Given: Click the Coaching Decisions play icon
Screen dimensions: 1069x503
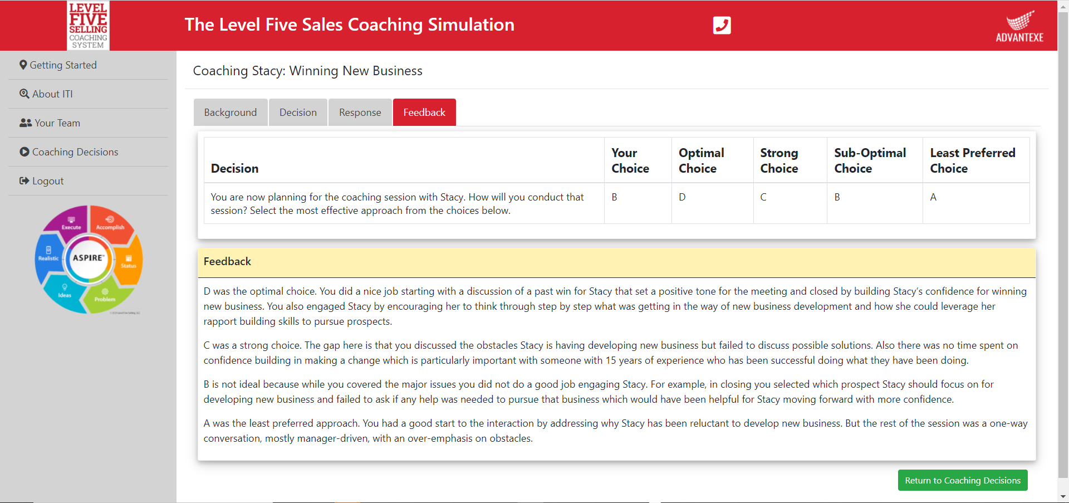Looking at the screenshot, I should (x=24, y=152).
